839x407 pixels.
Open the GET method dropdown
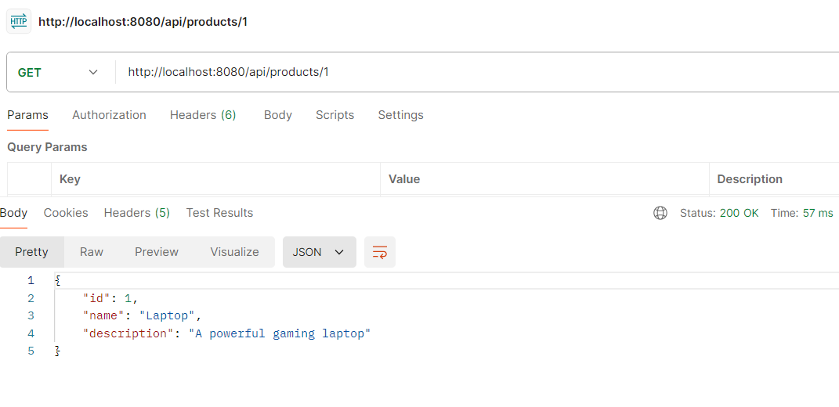tap(59, 72)
